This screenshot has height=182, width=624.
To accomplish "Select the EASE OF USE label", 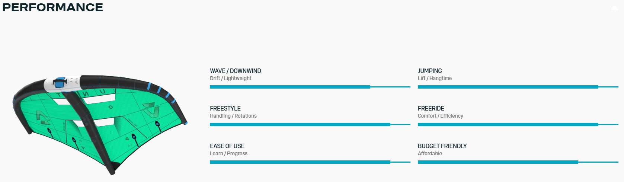I will click(x=227, y=146).
